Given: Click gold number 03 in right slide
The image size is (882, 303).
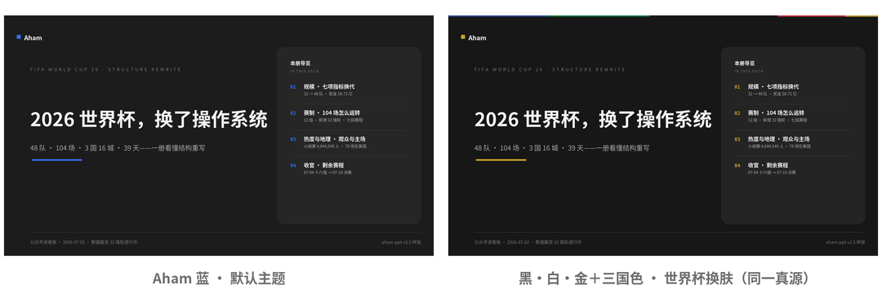Looking at the screenshot, I should [737, 139].
